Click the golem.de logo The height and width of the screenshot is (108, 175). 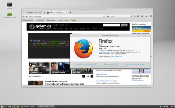(x=40, y=27)
